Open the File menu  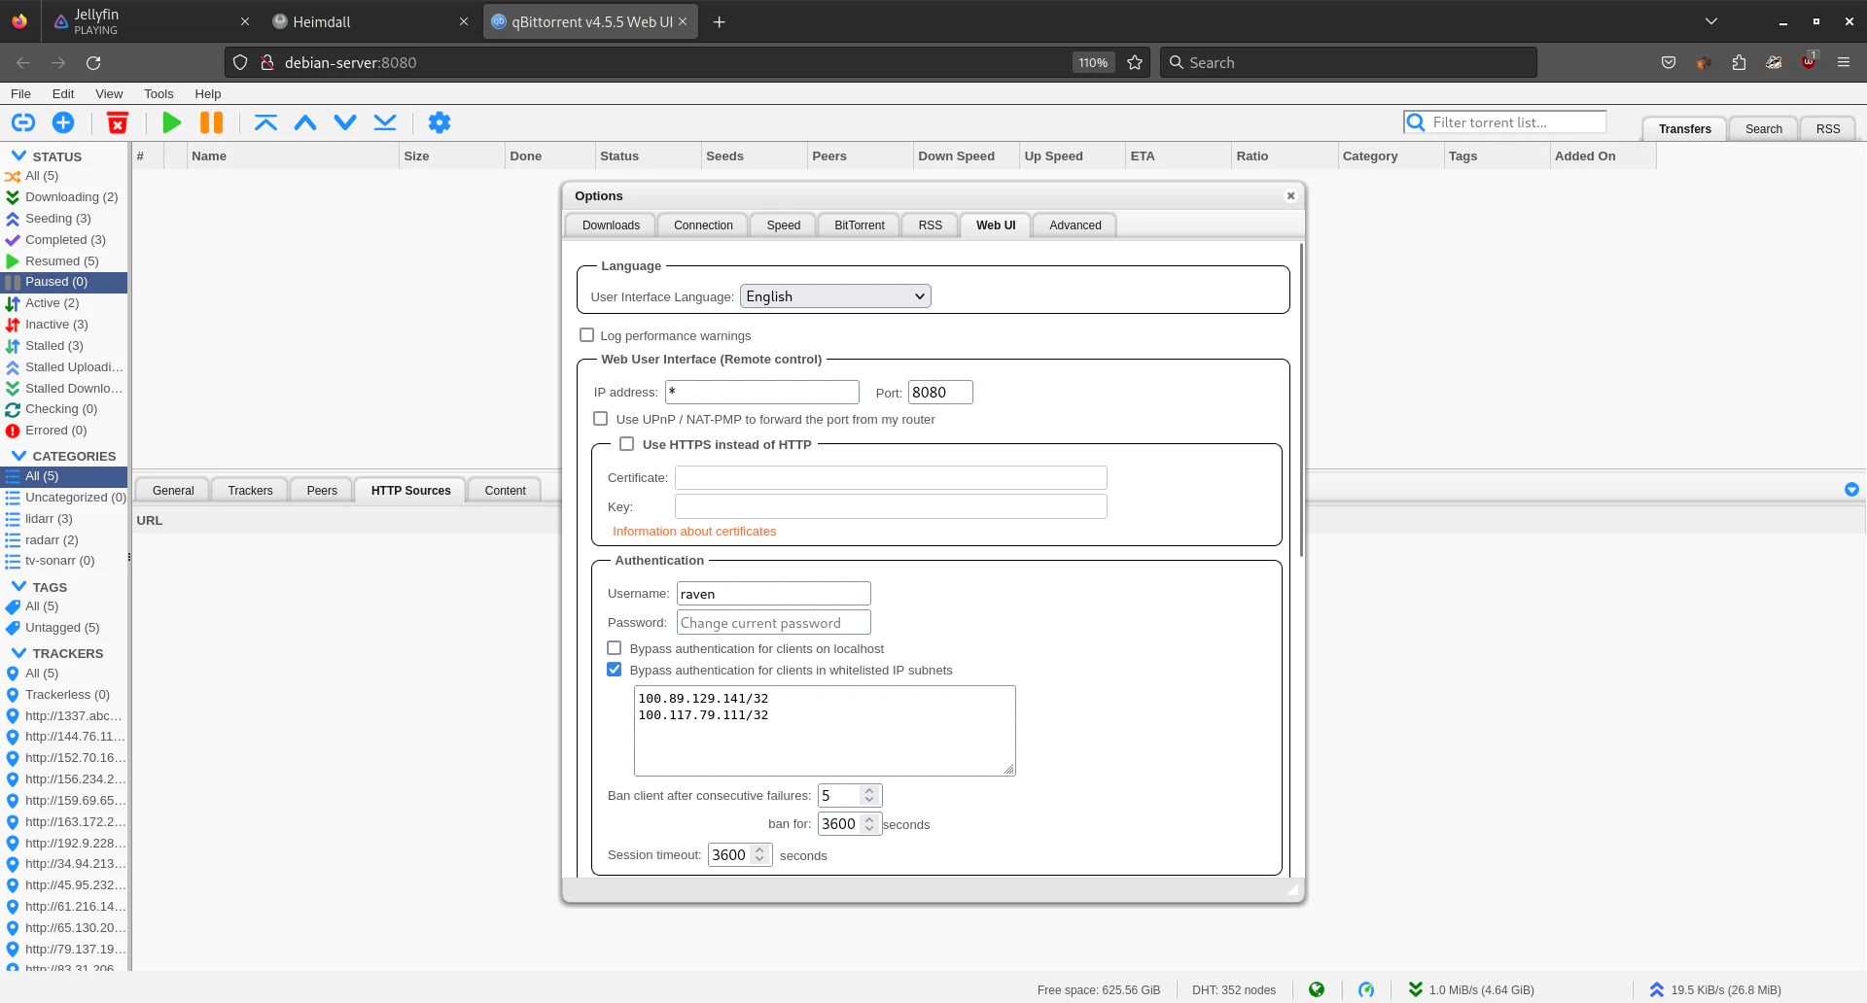pos(20,93)
